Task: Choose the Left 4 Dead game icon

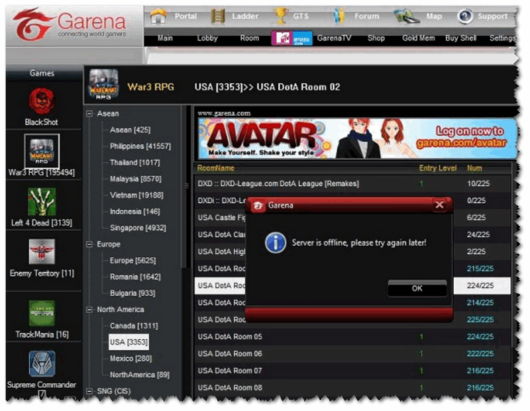Action: coord(42,202)
